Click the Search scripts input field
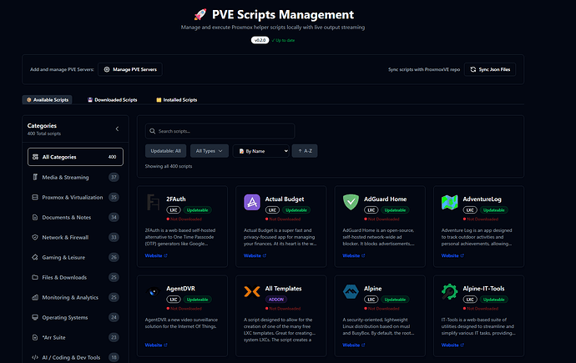576x363 pixels. (220, 131)
